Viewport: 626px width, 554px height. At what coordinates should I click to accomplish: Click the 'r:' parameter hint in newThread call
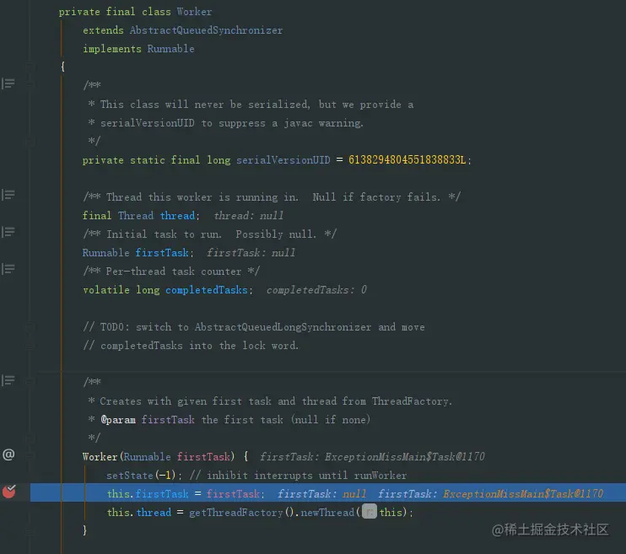[370, 512]
